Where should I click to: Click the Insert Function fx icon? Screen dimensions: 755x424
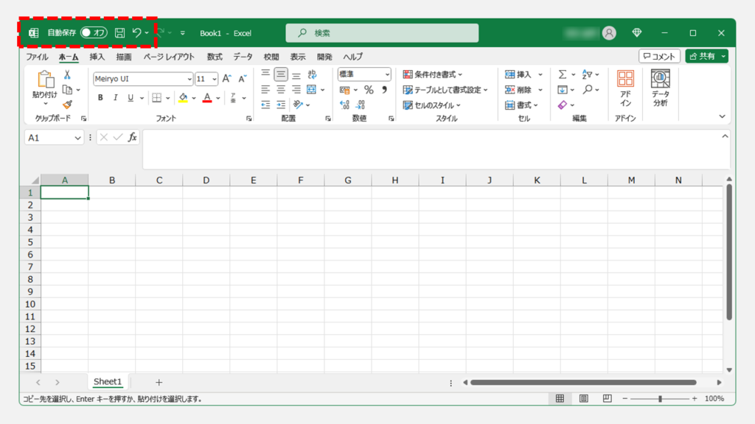pos(133,138)
